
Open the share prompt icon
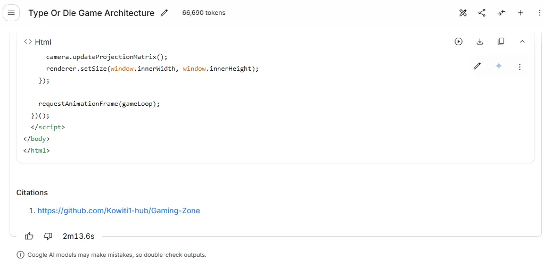click(482, 13)
